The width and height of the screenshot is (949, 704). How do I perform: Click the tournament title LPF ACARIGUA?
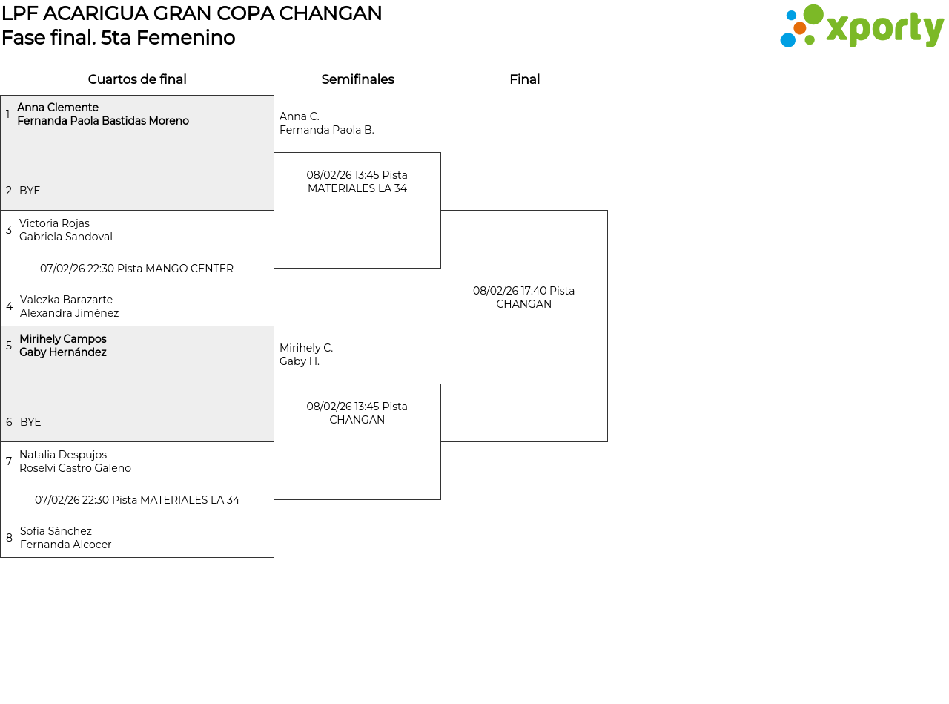[x=191, y=13]
